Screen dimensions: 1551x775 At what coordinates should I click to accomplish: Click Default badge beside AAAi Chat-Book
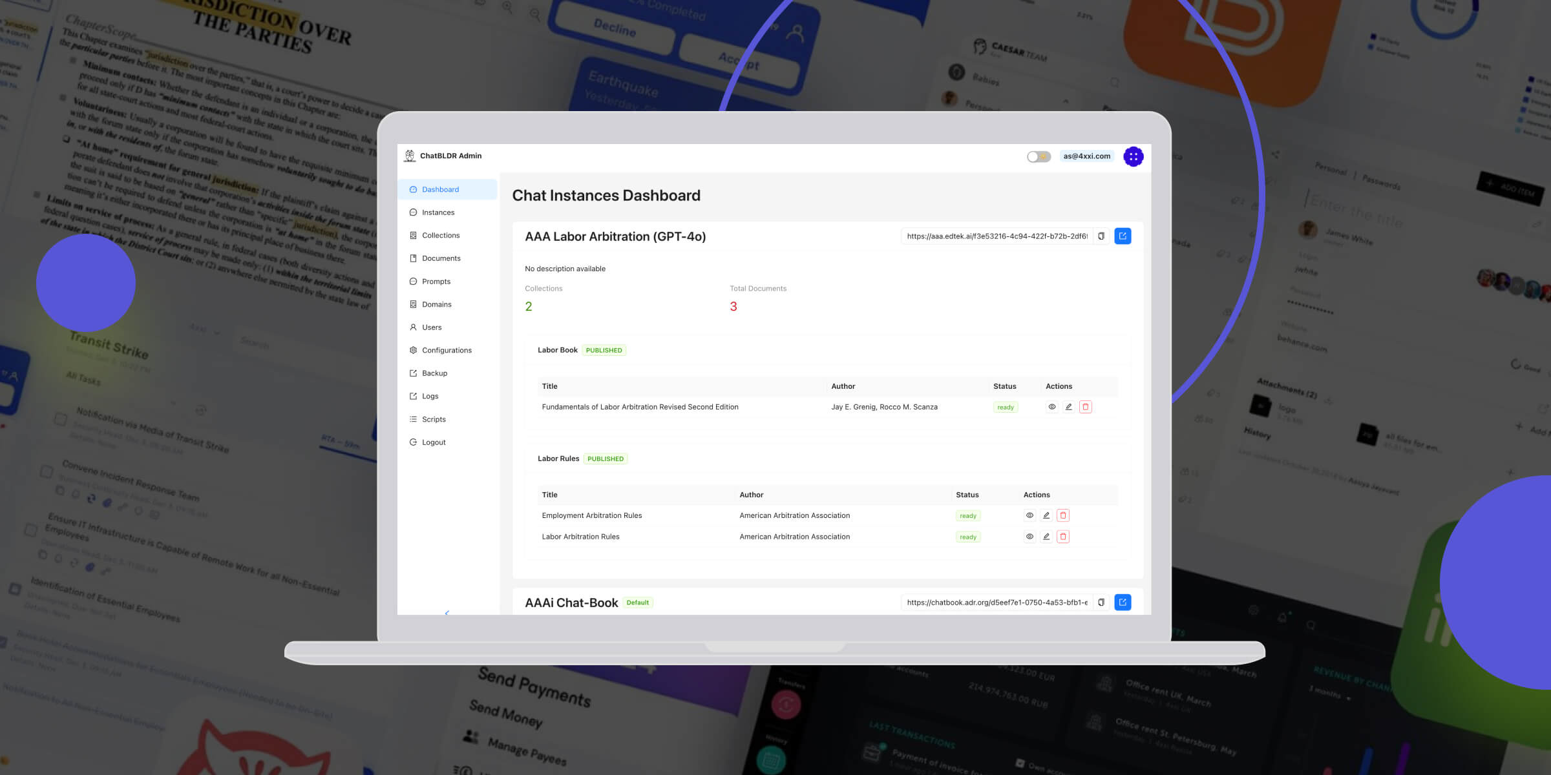[638, 603]
